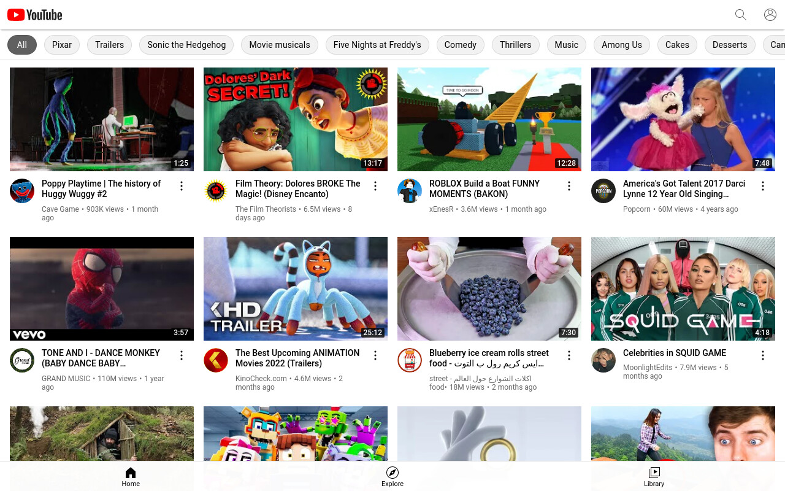The image size is (785, 491).
Task: Open the surprised man mountain thumbnail
Action: 683,433
